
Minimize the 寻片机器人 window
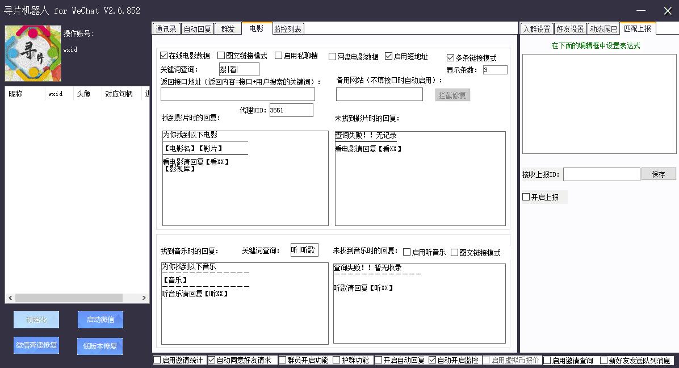[x=641, y=10]
